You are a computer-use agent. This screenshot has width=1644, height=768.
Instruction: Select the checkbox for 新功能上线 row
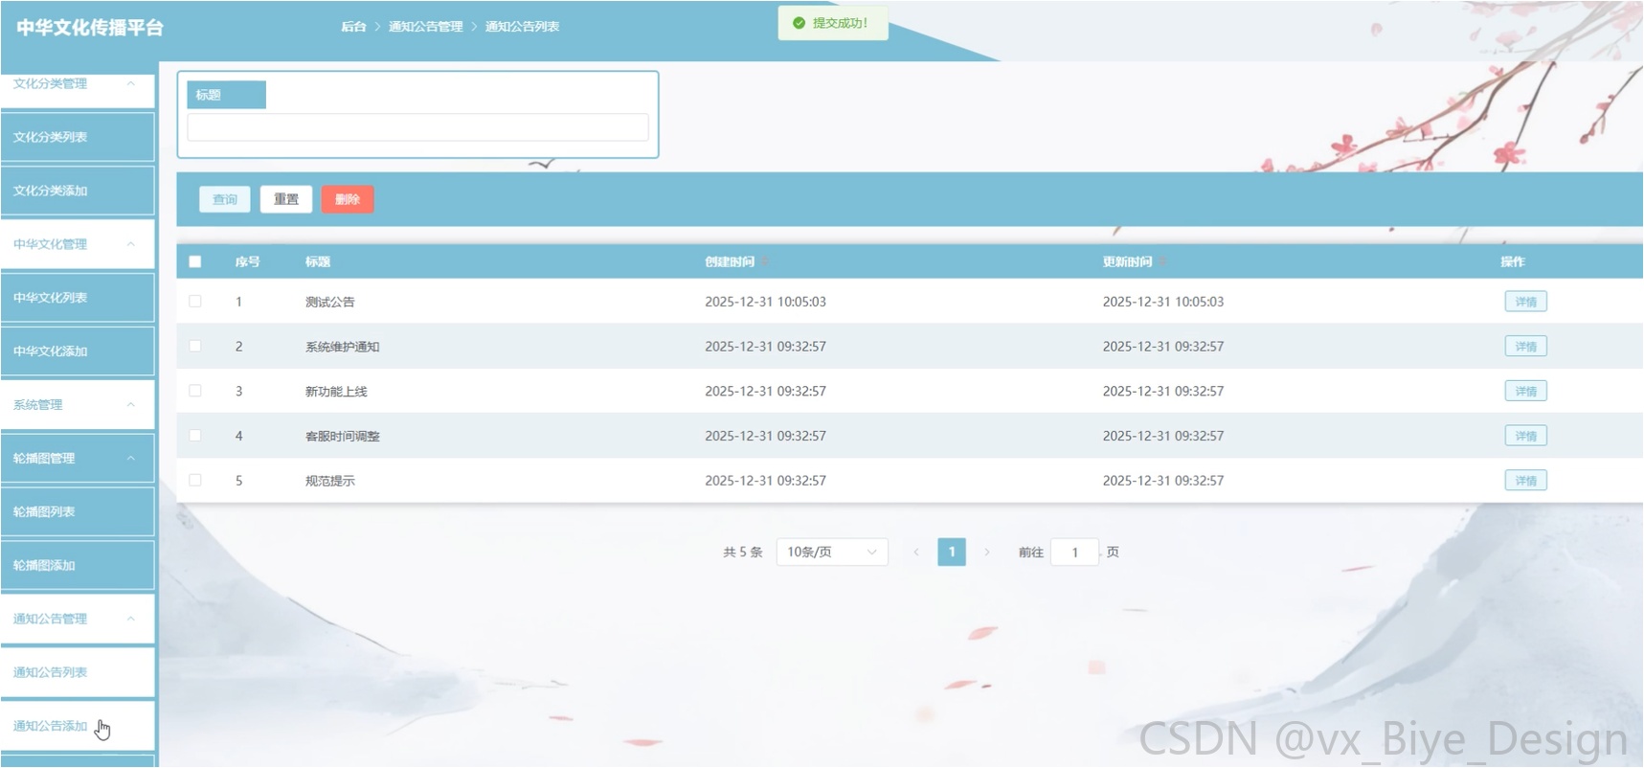point(195,391)
